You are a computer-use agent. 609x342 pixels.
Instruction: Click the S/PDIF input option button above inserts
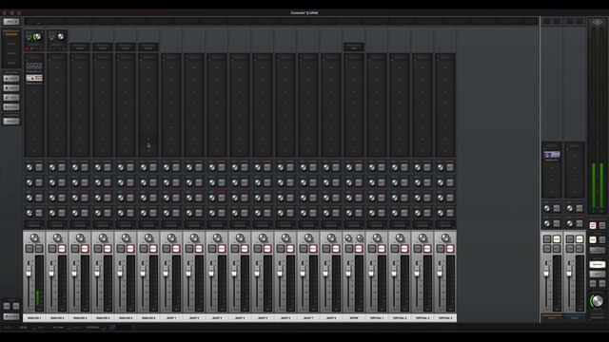point(354,47)
